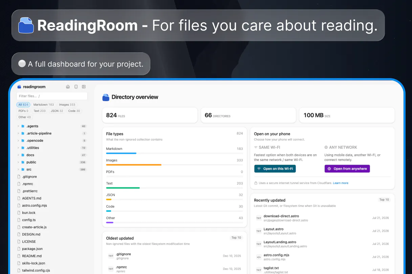This screenshot has width=412, height=274.
Task: Click the TXT badge for LayoutLanding.astro
Action: tap(259, 244)
